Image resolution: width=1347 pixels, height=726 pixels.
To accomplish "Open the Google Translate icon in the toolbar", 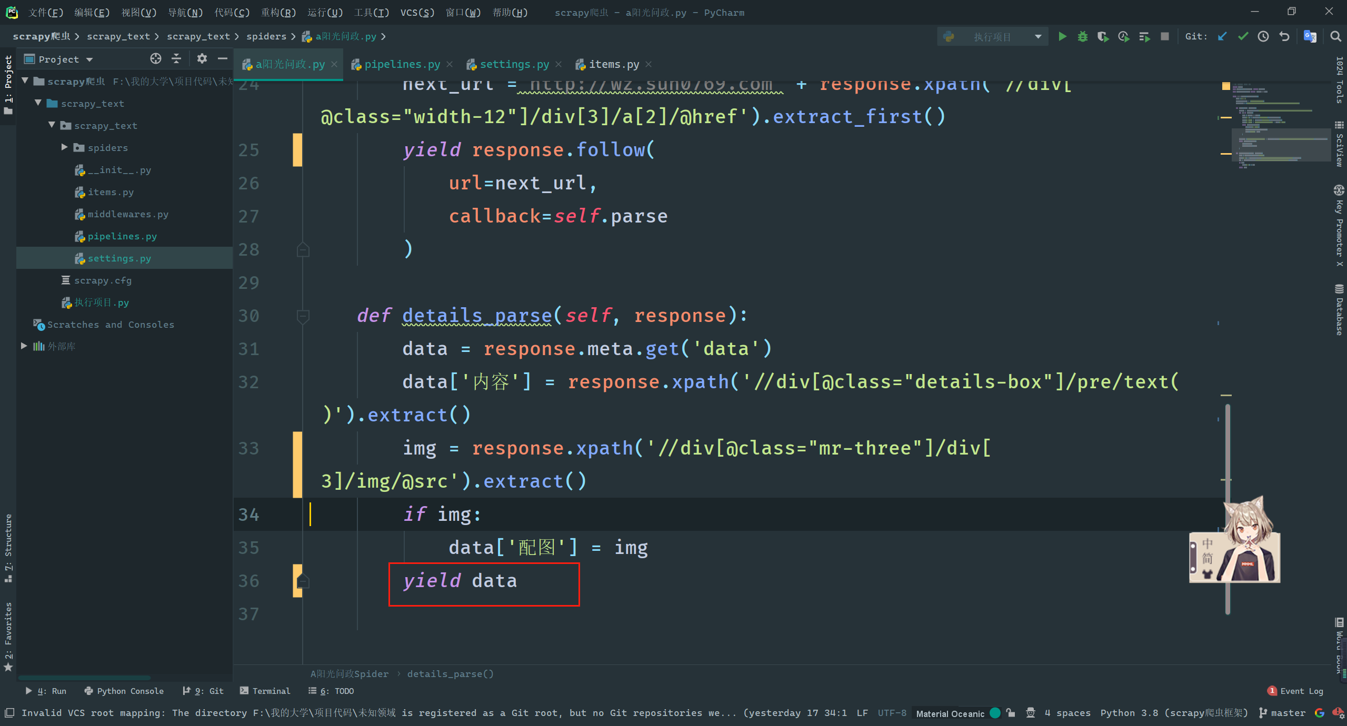I will pyautogui.click(x=1310, y=36).
